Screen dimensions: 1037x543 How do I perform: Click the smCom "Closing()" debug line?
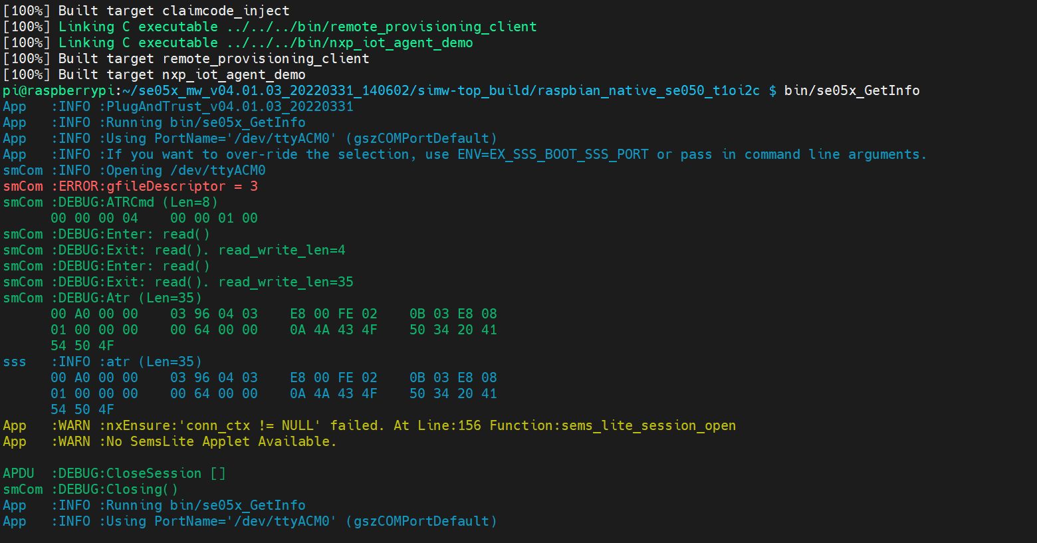tap(142, 489)
